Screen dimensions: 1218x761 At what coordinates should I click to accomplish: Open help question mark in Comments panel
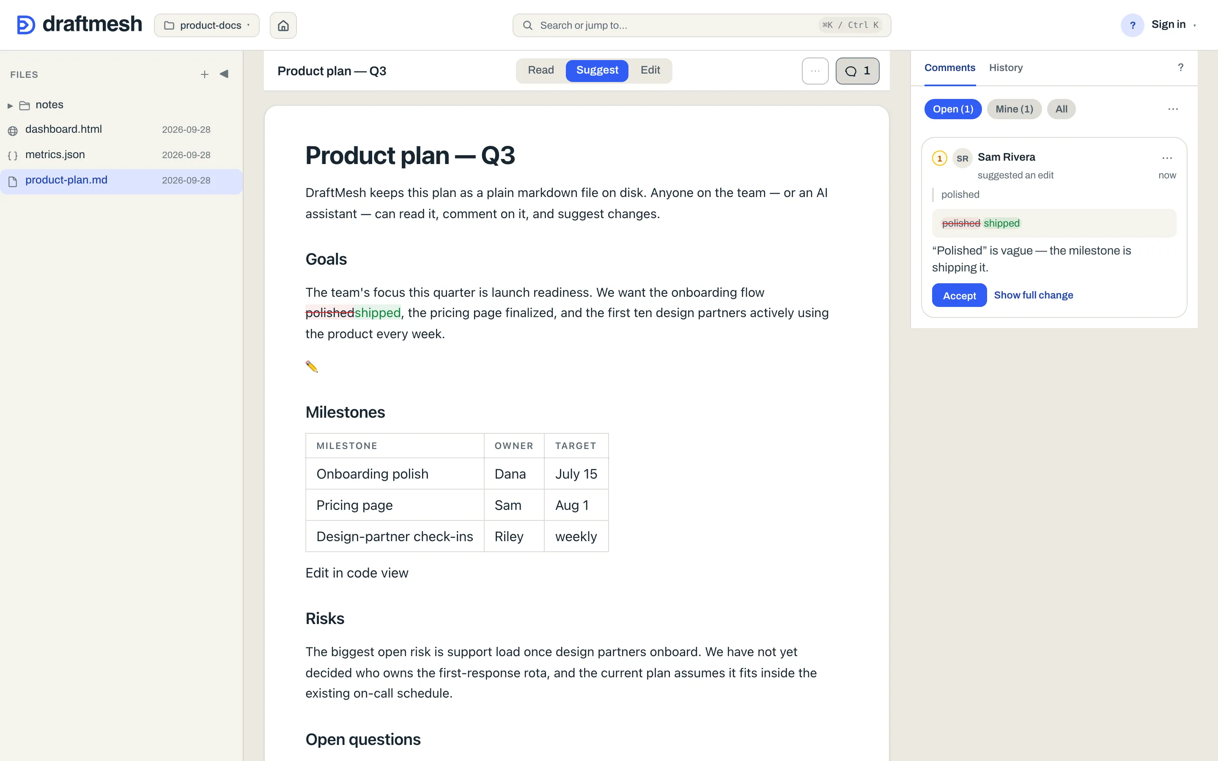[1180, 68]
